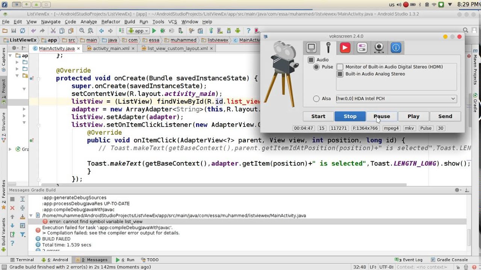Click the Back navigation arrow
This screenshot has height=270, width=481.
point(101,31)
